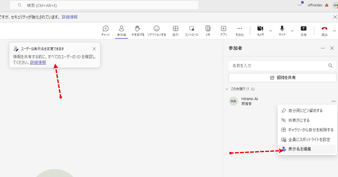This screenshot has height=177, width=338.
Task: Click the 参加者 (Participants) toolbar icon
Action: point(121,31)
